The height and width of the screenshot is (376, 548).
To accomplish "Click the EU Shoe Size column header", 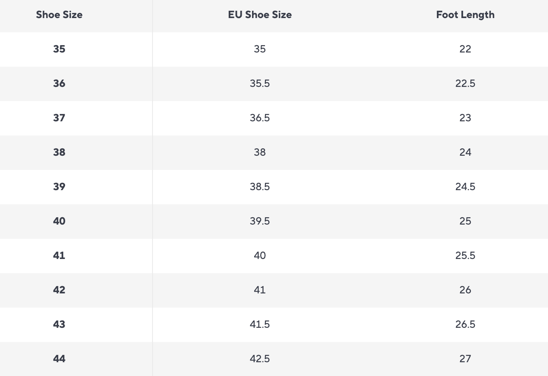I will click(260, 15).
